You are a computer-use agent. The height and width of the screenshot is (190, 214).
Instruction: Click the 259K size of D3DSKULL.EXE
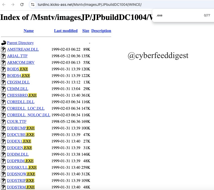pyautogui.click(x=86, y=168)
